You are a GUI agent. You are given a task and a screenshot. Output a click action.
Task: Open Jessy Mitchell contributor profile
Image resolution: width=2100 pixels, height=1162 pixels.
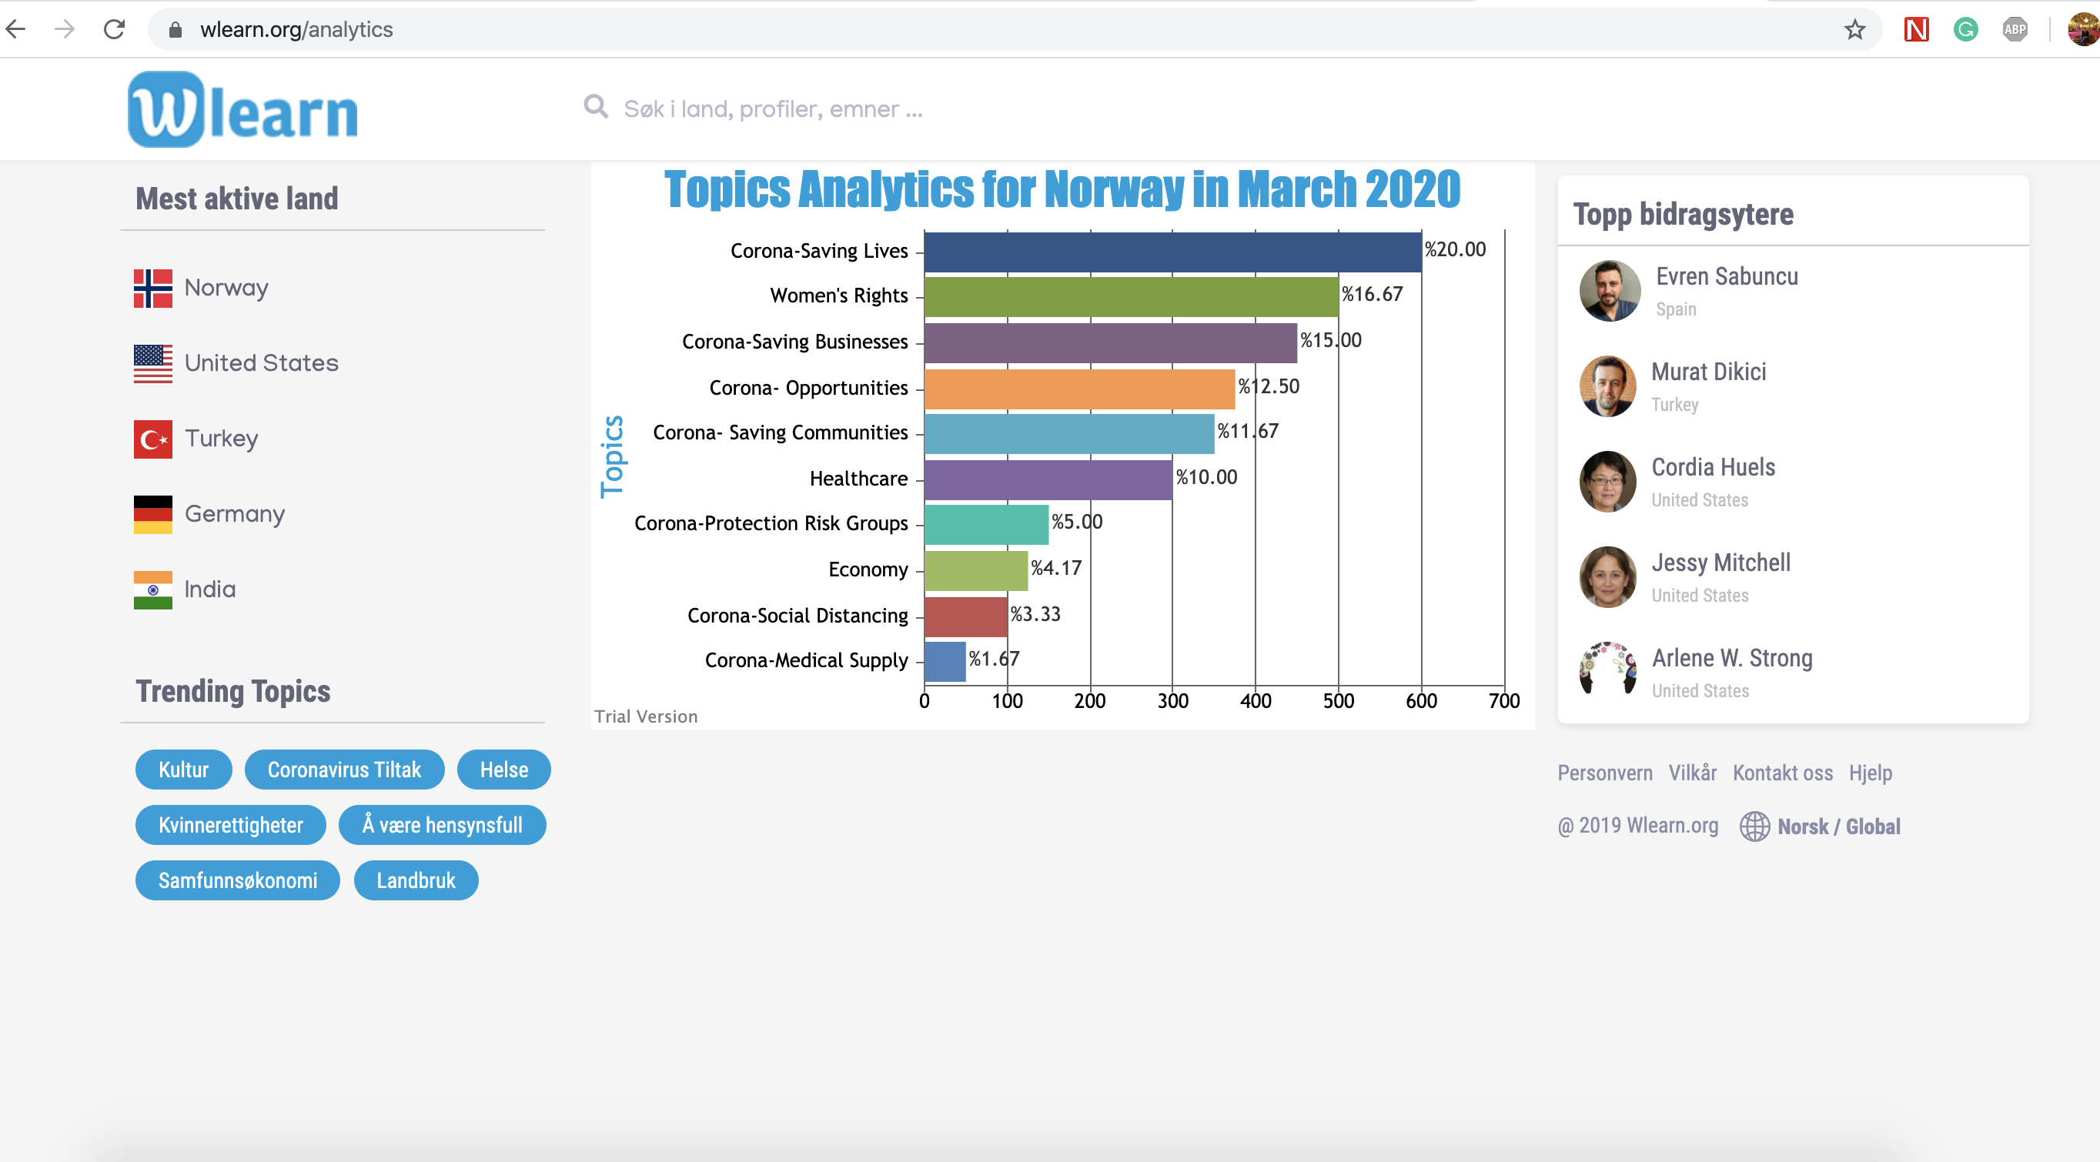tap(1720, 563)
